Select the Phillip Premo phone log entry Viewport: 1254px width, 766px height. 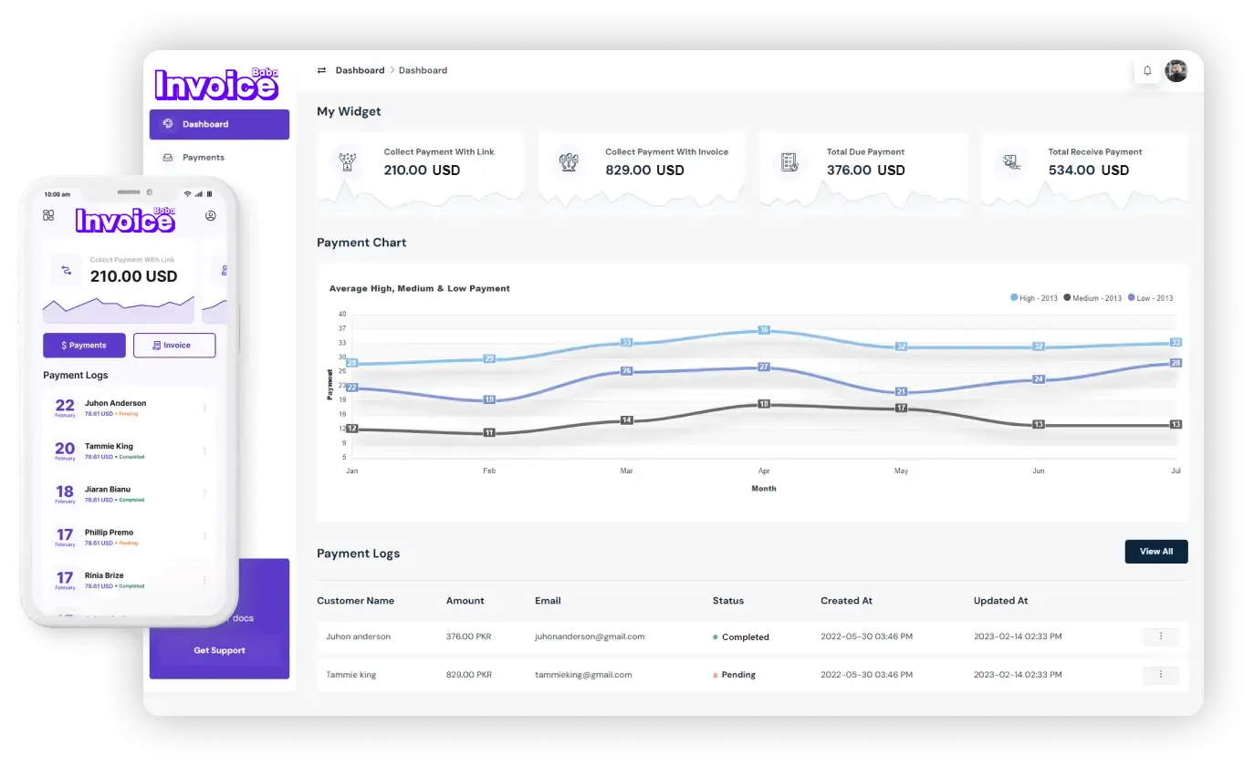(x=130, y=537)
